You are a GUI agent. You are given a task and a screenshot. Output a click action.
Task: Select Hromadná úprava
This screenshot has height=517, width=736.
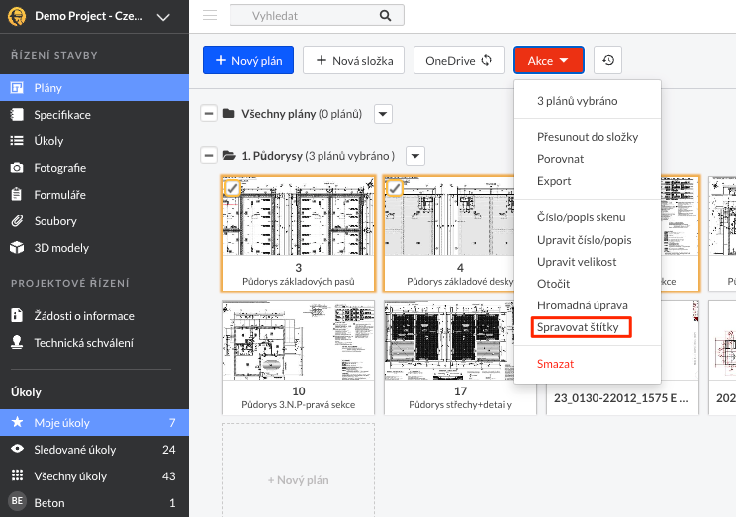click(582, 305)
